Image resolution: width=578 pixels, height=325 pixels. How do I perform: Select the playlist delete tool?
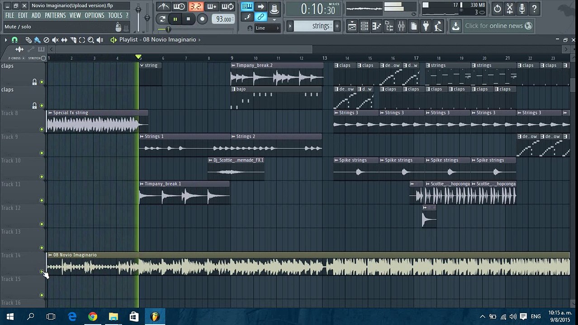click(x=46, y=40)
